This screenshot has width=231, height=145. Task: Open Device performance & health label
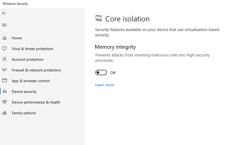pyautogui.click(x=36, y=102)
